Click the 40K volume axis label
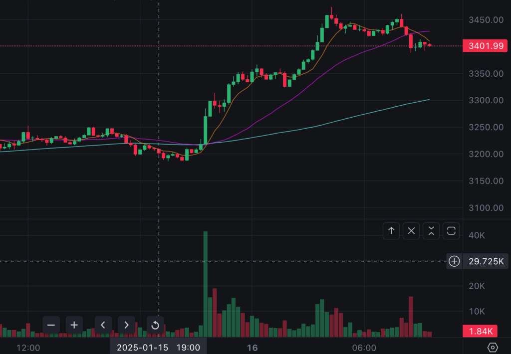The image size is (511, 354). point(477,235)
